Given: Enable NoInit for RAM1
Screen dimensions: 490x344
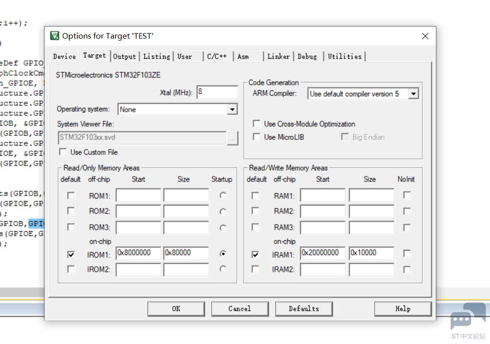Looking at the screenshot, I should coord(407,195).
